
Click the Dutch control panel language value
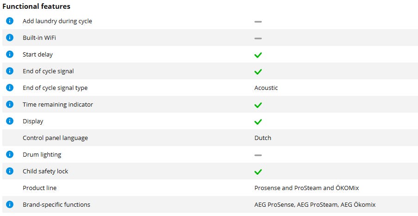pos(263,138)
